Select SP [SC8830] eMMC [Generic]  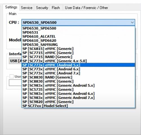point(78,81)
